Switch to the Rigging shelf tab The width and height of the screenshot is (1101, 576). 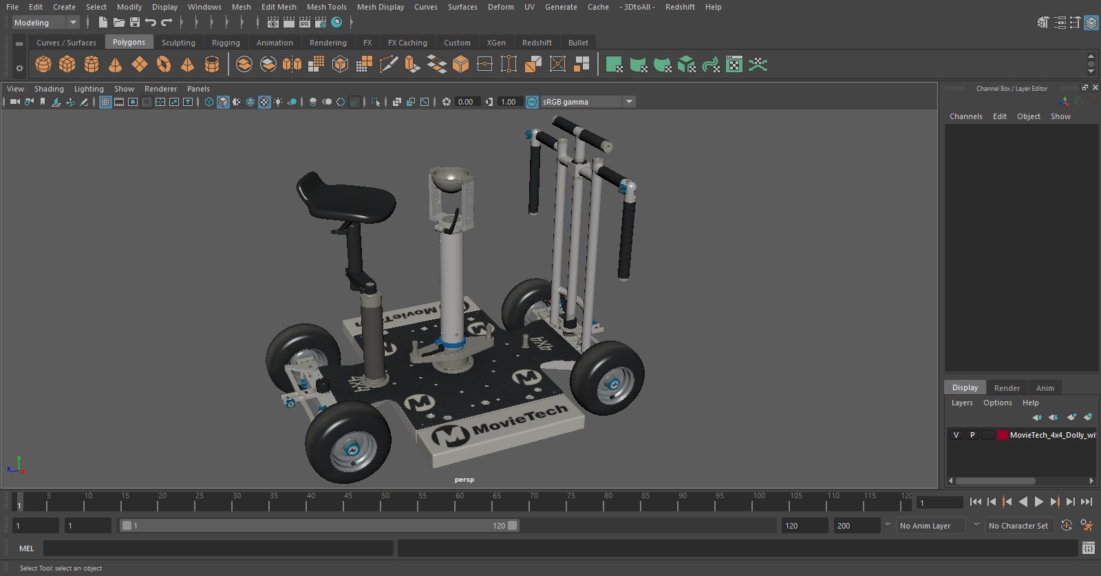pos(226,43)
